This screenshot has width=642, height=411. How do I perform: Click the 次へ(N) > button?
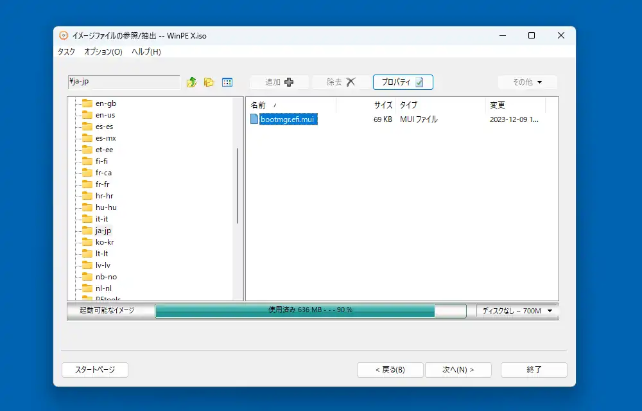pos(458,370)
